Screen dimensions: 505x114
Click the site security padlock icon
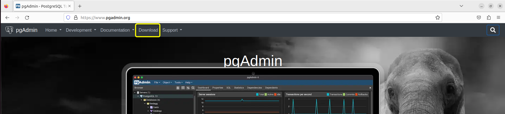pos(76,17)
